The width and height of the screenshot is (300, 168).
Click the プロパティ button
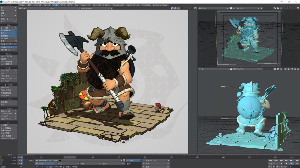tap(133, 161)
